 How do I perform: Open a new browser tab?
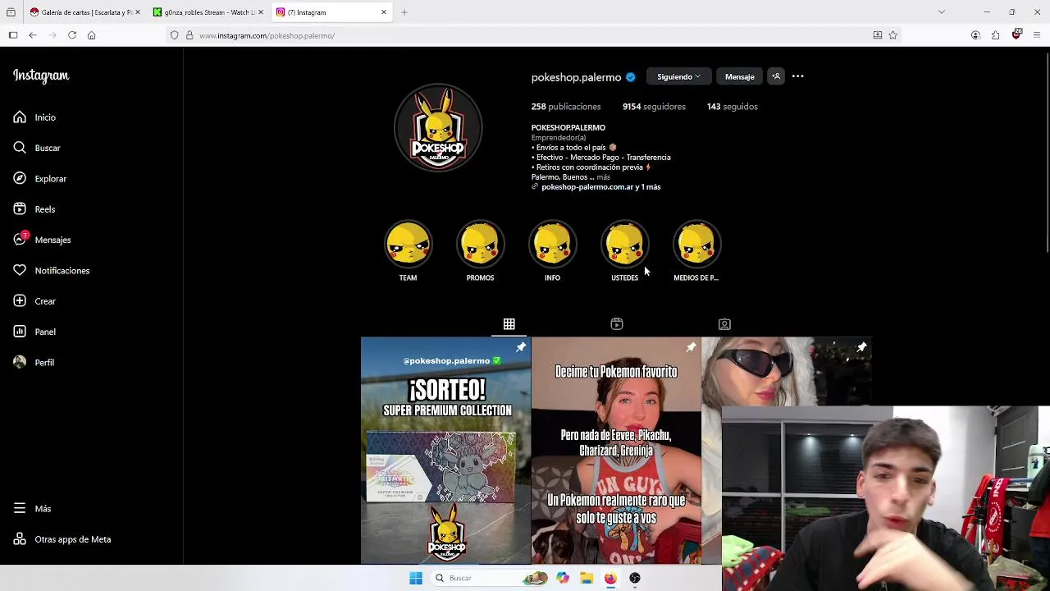(404, 12)
